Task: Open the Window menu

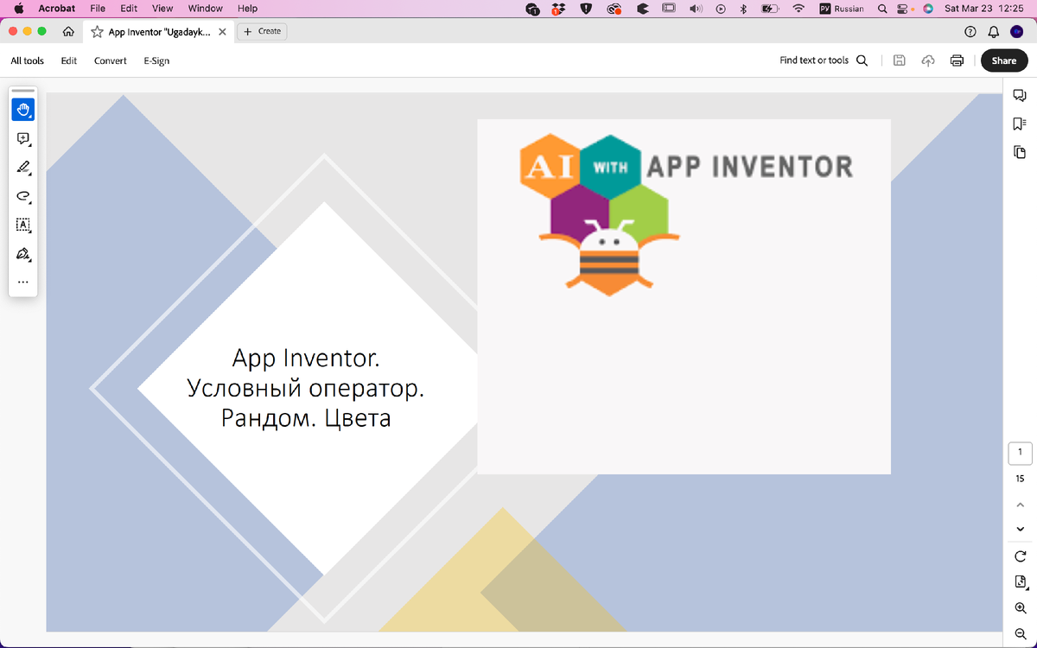Action: [205, 9]
